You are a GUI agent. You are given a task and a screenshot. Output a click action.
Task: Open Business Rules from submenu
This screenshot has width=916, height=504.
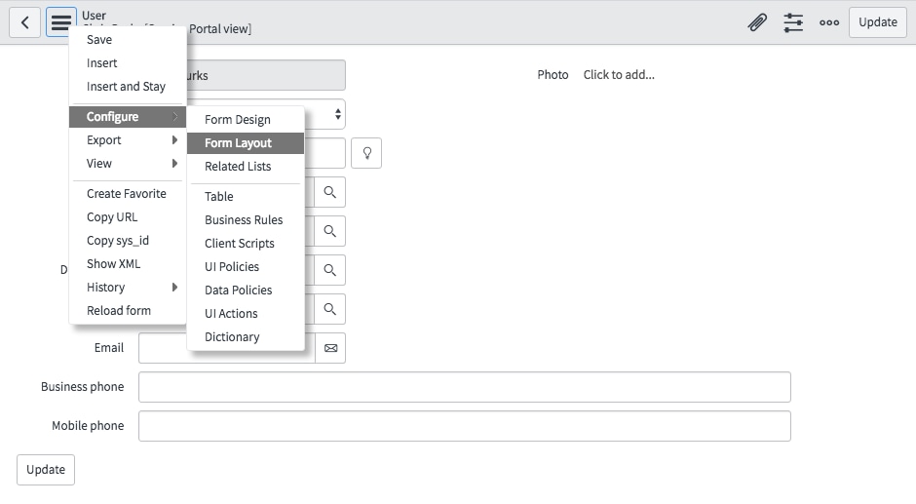point(246,220)
